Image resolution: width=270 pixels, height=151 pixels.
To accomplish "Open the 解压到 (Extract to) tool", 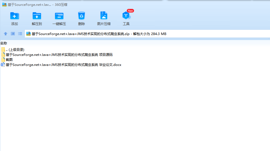I will pyautogui.click(x=37, y=19).
